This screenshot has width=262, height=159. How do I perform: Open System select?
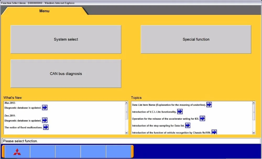point(66,39)
